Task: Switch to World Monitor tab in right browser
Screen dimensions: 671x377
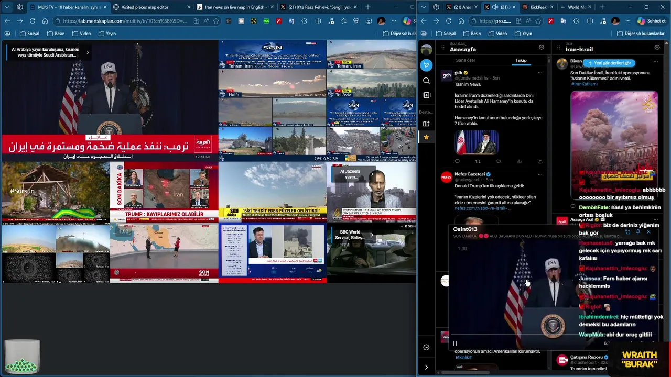Action: pos(576,7)
